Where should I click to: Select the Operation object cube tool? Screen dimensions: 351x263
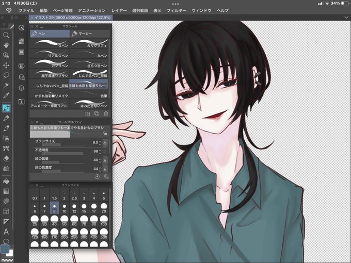(x=6, y=55)
